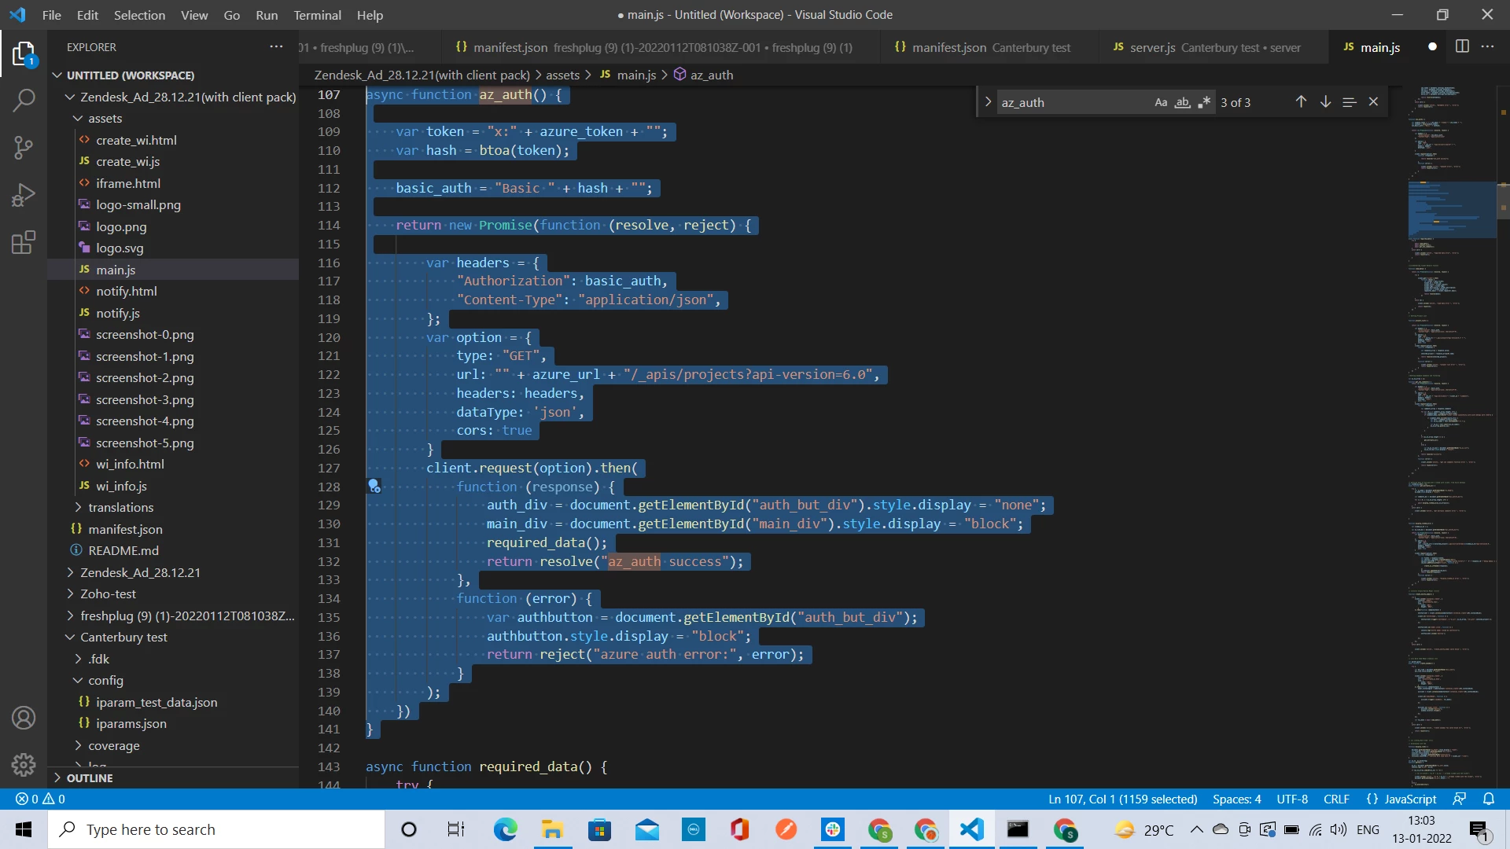Toggle Match Case in find widget
Viewport: 1510px width, 849px height.
[x=1161, y=102]
